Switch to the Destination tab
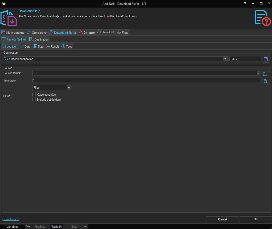The width and height of the screenshot is (272, 229). (39, 40)
